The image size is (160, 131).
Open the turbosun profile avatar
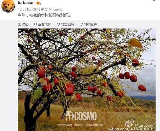click(8, 6)
